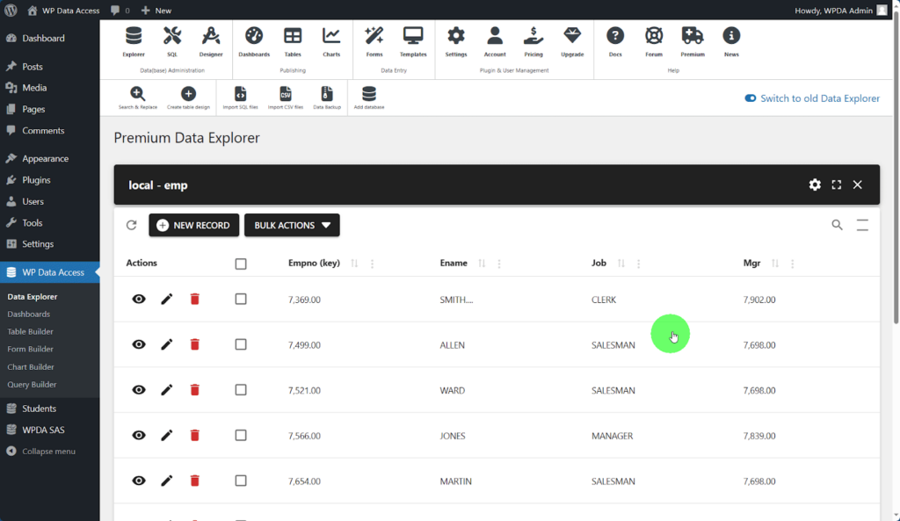The height and width of the screenshot is (521, 900).
Task: Delete the ALLEN record with trash icon
Action: 195,344
